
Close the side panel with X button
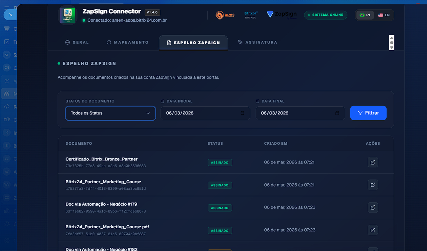tap(10, 15)
